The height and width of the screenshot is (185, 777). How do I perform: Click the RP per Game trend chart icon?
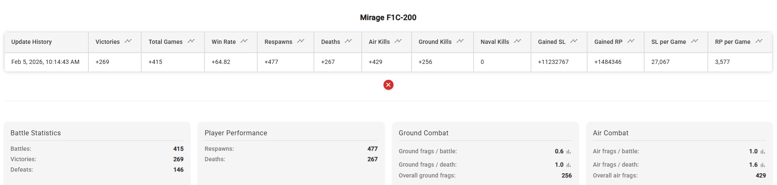[x=759, y=41]
